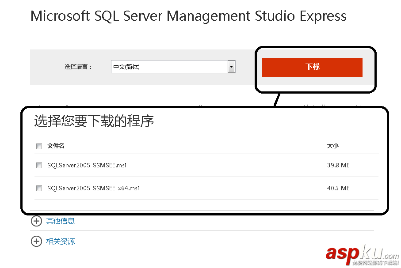Click the 选择语言 label text
This screenshot has height=268, width=401.
click(x=78, y=67)
